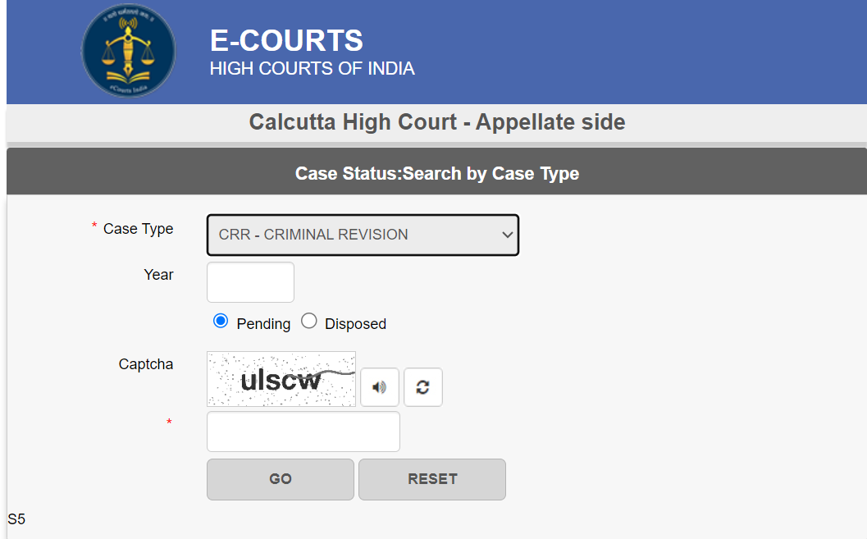
Task: Click the Case Status:Search by Case Type bar
Action: point(437,171)
